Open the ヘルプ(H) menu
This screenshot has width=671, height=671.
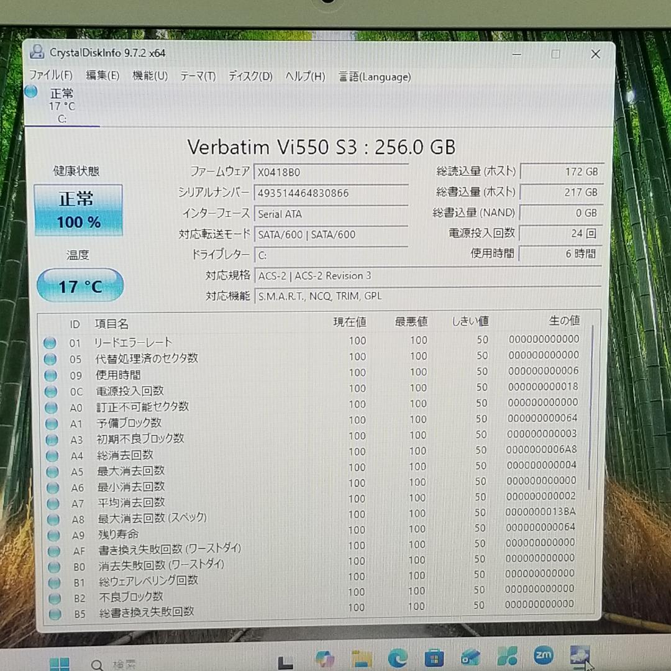click(304, 76)
